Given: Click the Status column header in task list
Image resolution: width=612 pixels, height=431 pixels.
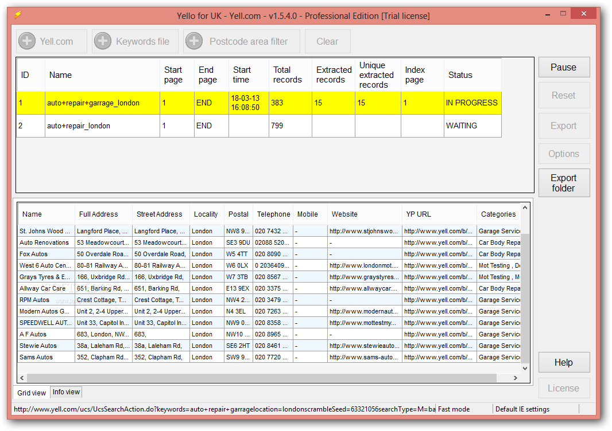Looking at the screenshot, I should (x=472, y=75).
